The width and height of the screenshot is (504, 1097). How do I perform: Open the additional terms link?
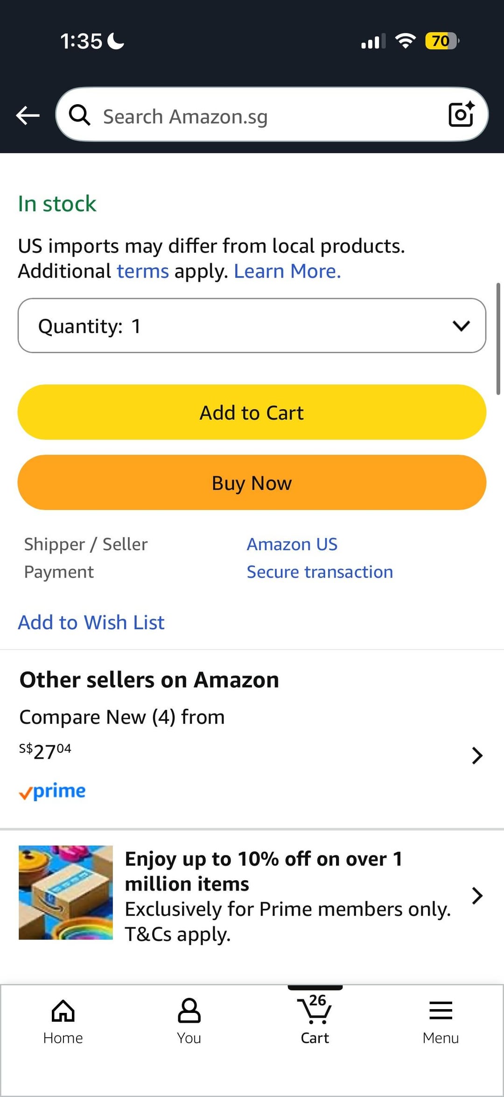point(142,271)
